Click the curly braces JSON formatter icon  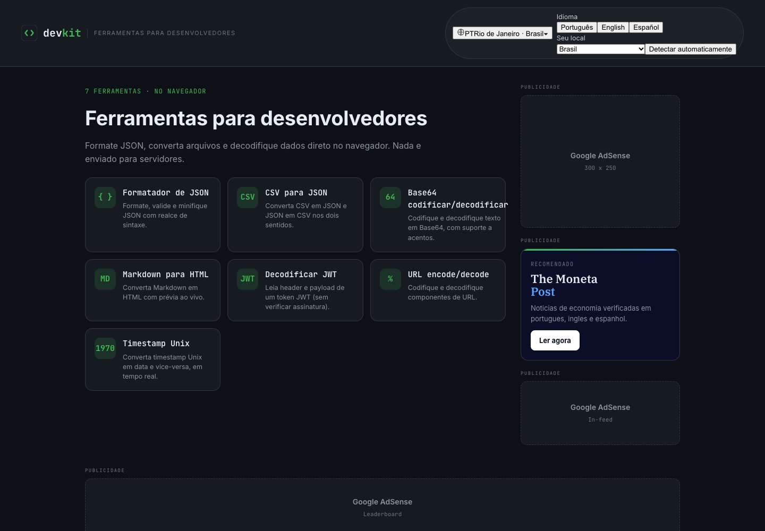click(105, 197)
